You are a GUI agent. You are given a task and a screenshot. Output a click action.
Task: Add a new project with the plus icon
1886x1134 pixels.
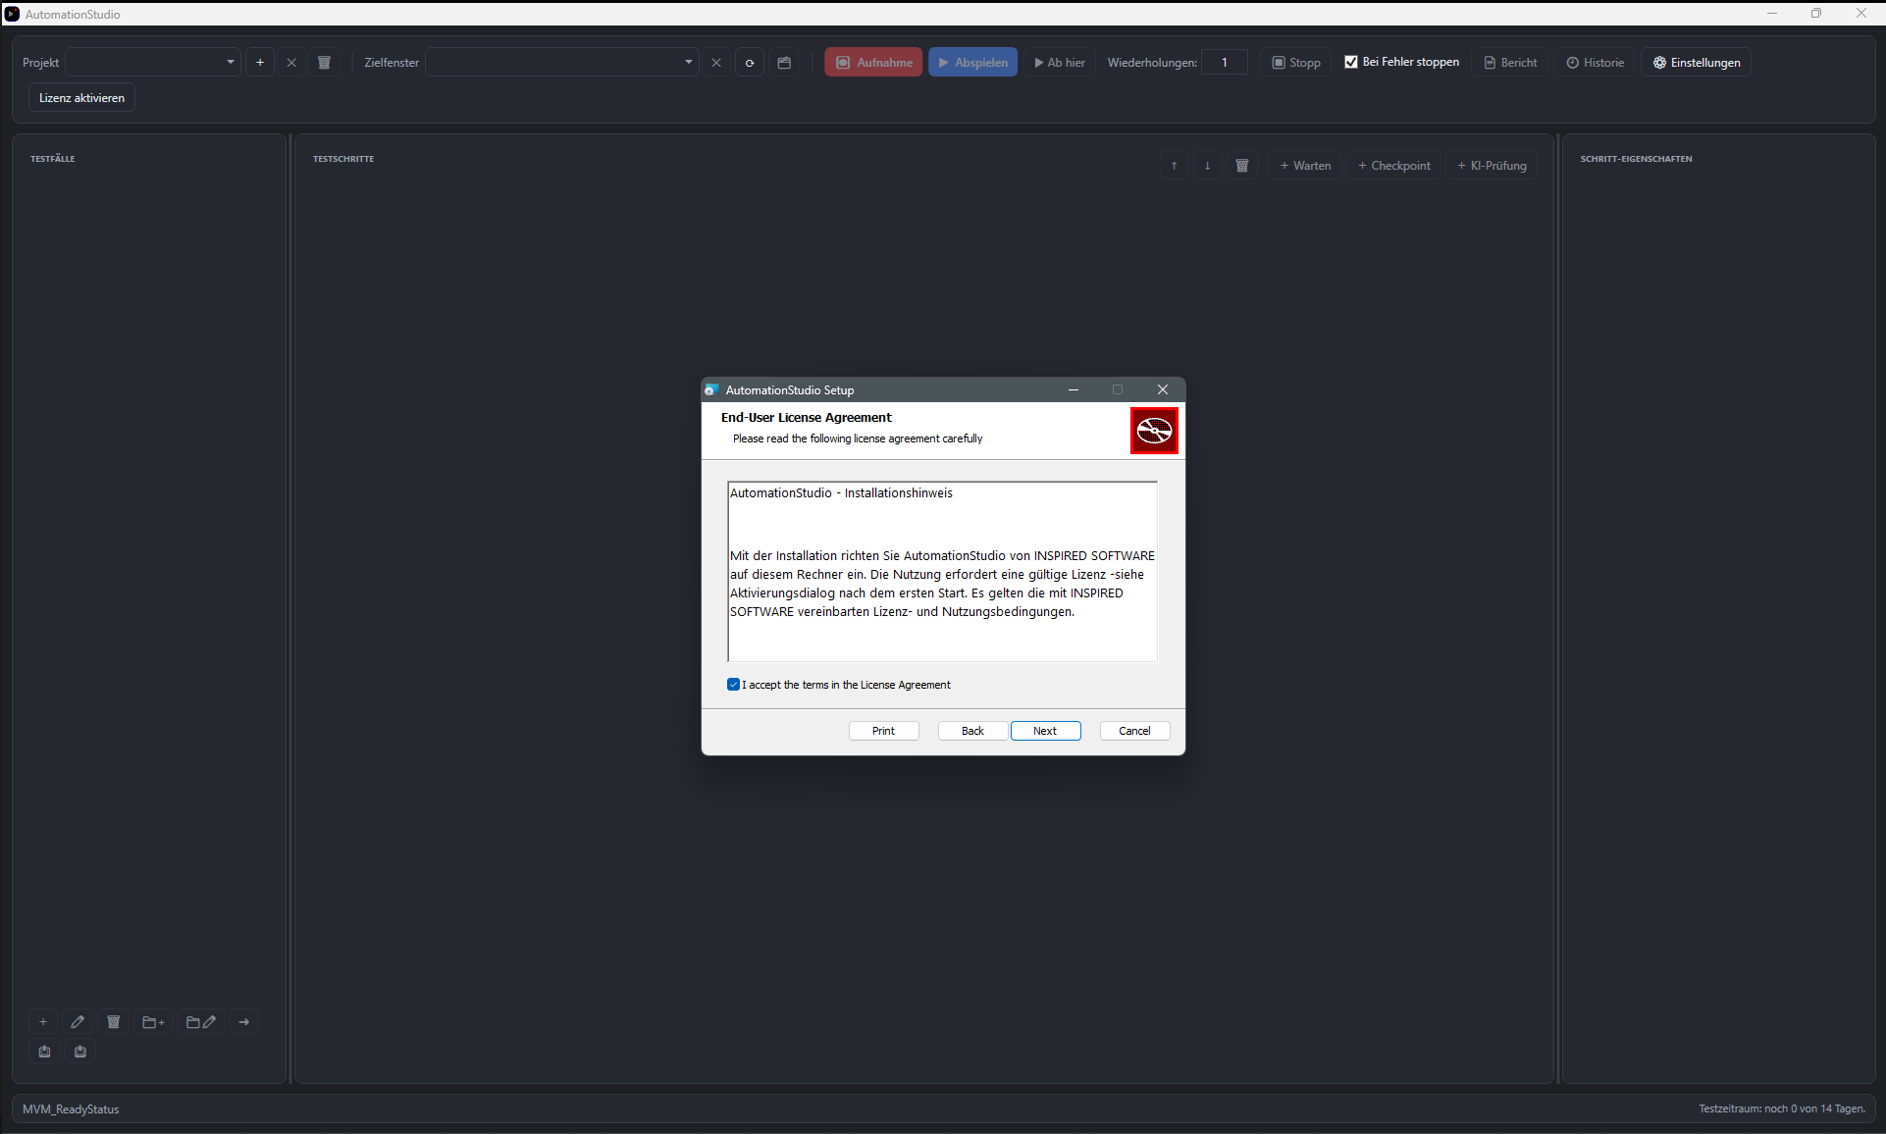pyautogui.click(x=260, y=62)
